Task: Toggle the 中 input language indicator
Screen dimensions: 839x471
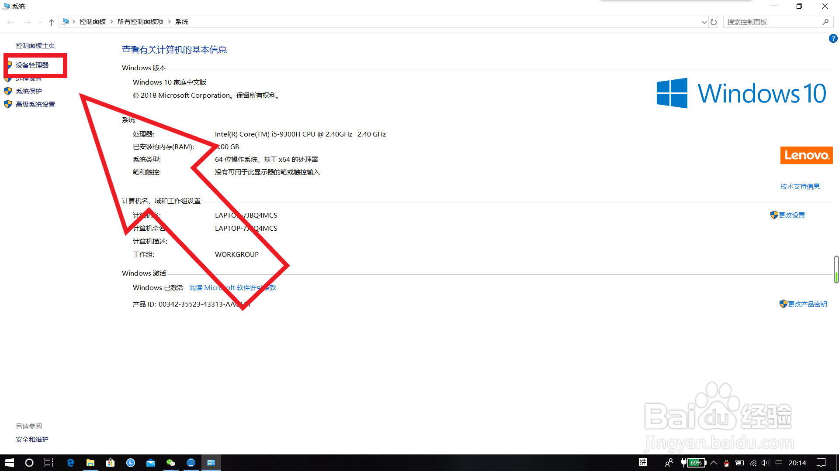Action: pyautogui.click(x=779, y=463)
